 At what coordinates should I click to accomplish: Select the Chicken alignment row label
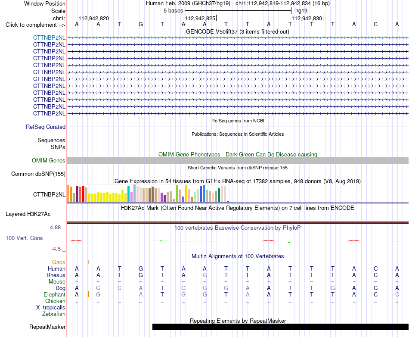[x=55, y=301]
